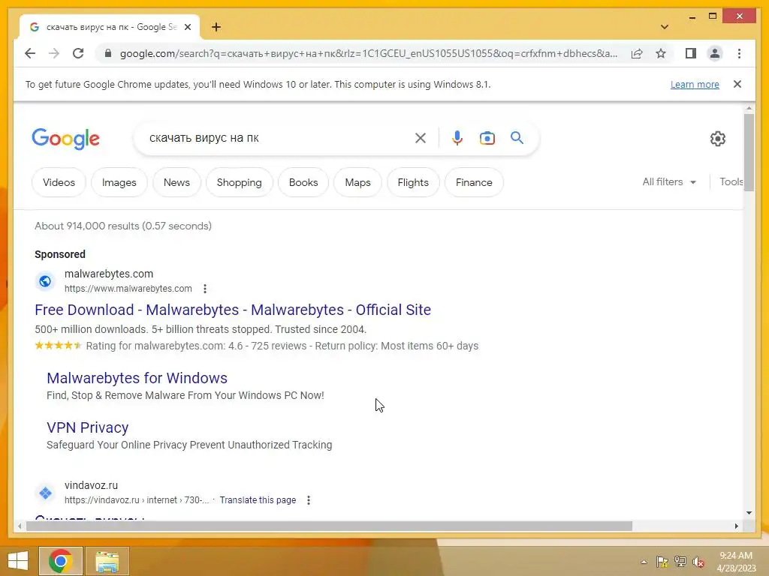769x576 pixels.
Task: Clear the search query with the X
Action: pyautogui.click(x=421, y=138)
